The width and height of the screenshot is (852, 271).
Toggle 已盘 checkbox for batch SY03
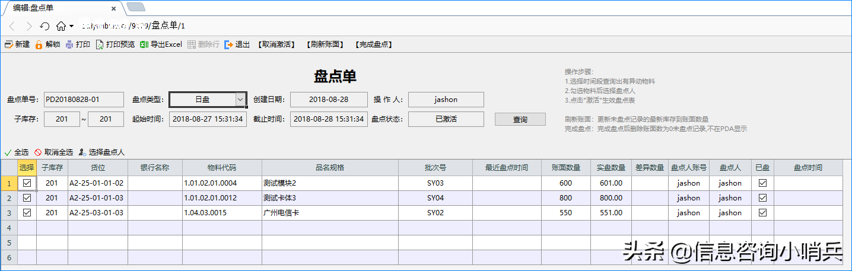tap(762, 183)
